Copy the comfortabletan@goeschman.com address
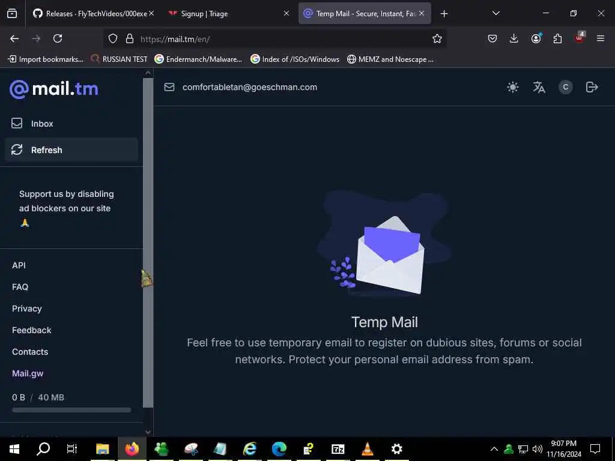This screenshot has height=461, width=615. click(x=249, y=87)
